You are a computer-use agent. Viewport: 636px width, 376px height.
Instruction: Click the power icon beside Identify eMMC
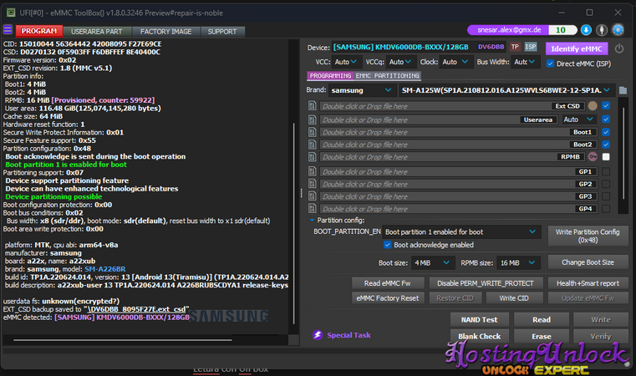click(619, 48)
